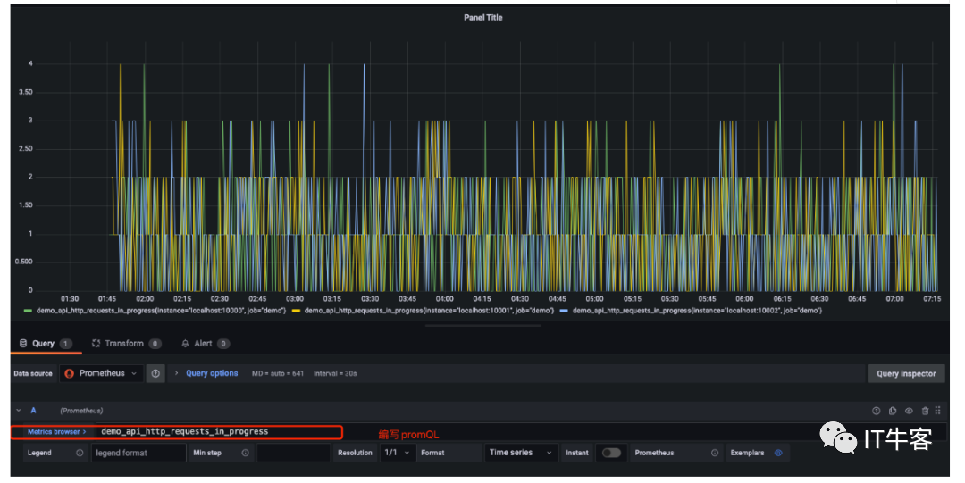The height and width of the screenshot is (483, 965).
Task: Click the Interval = 30s text
Action: click(x=335, y=373)
